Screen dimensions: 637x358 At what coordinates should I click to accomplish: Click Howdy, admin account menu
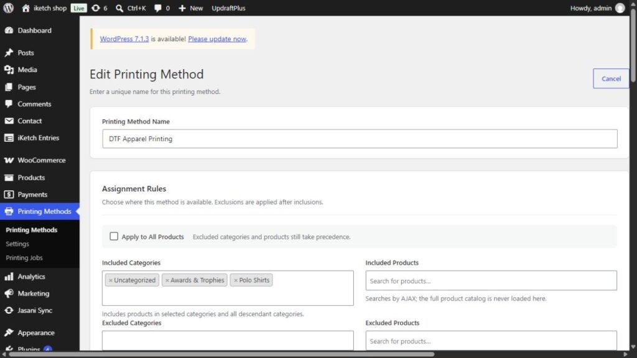[x=597, y=8]
